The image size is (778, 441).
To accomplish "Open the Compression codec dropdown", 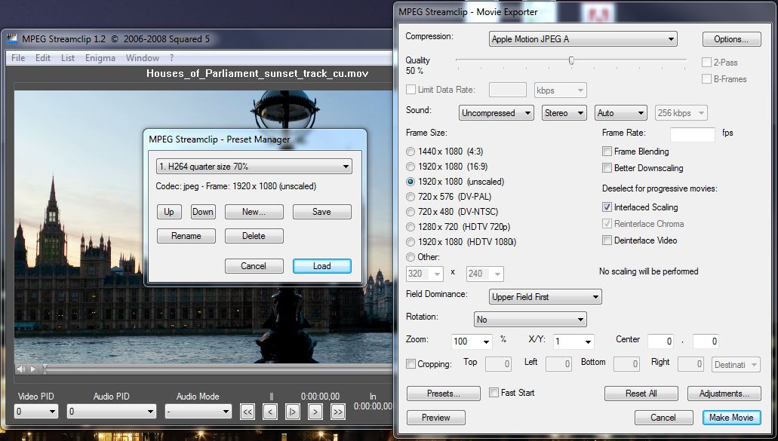I will (583, 39).
